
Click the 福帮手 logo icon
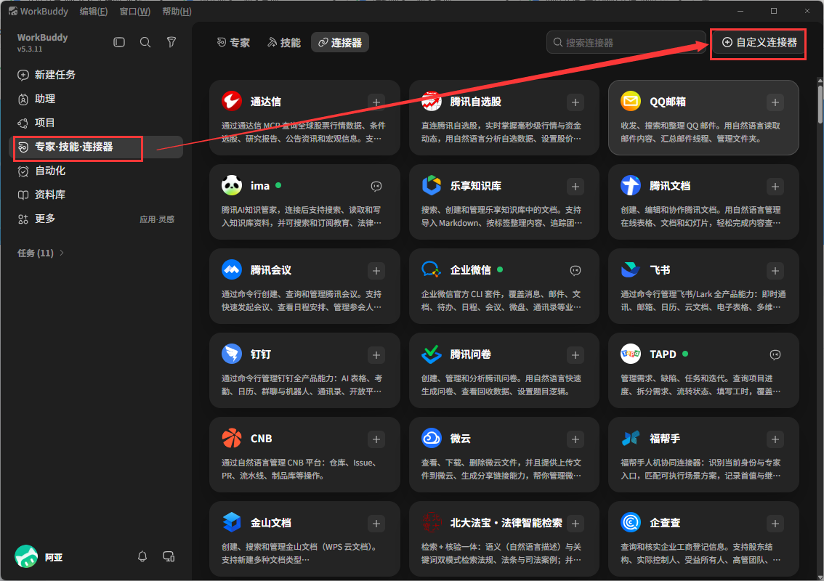[x=631, y=438]
